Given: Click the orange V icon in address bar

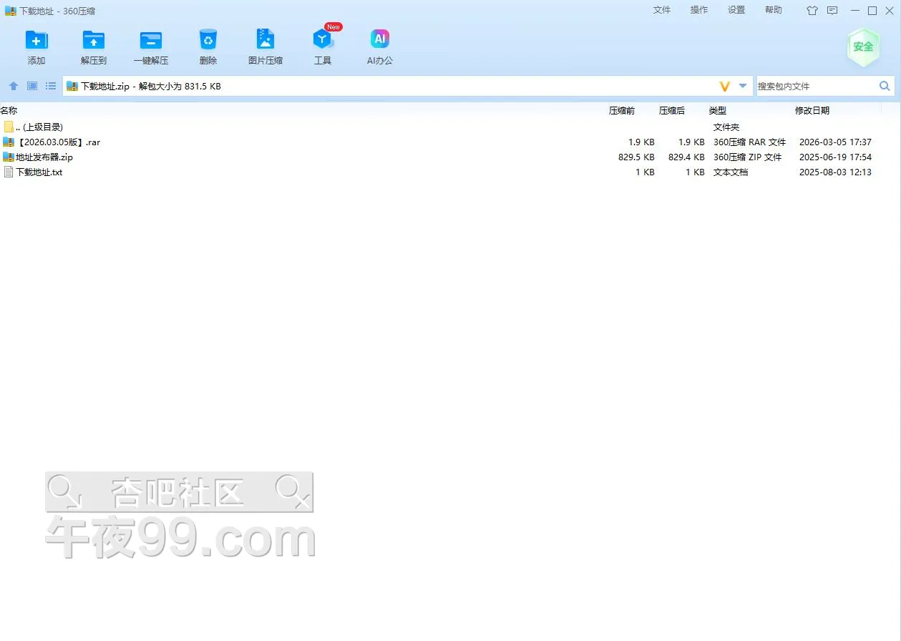Looking at the screenshot, I should click(724, 86).
